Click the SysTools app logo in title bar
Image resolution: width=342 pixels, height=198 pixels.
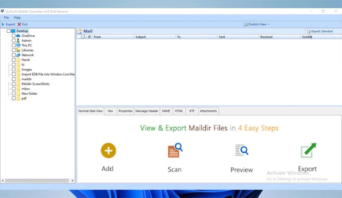click(2, 11)
